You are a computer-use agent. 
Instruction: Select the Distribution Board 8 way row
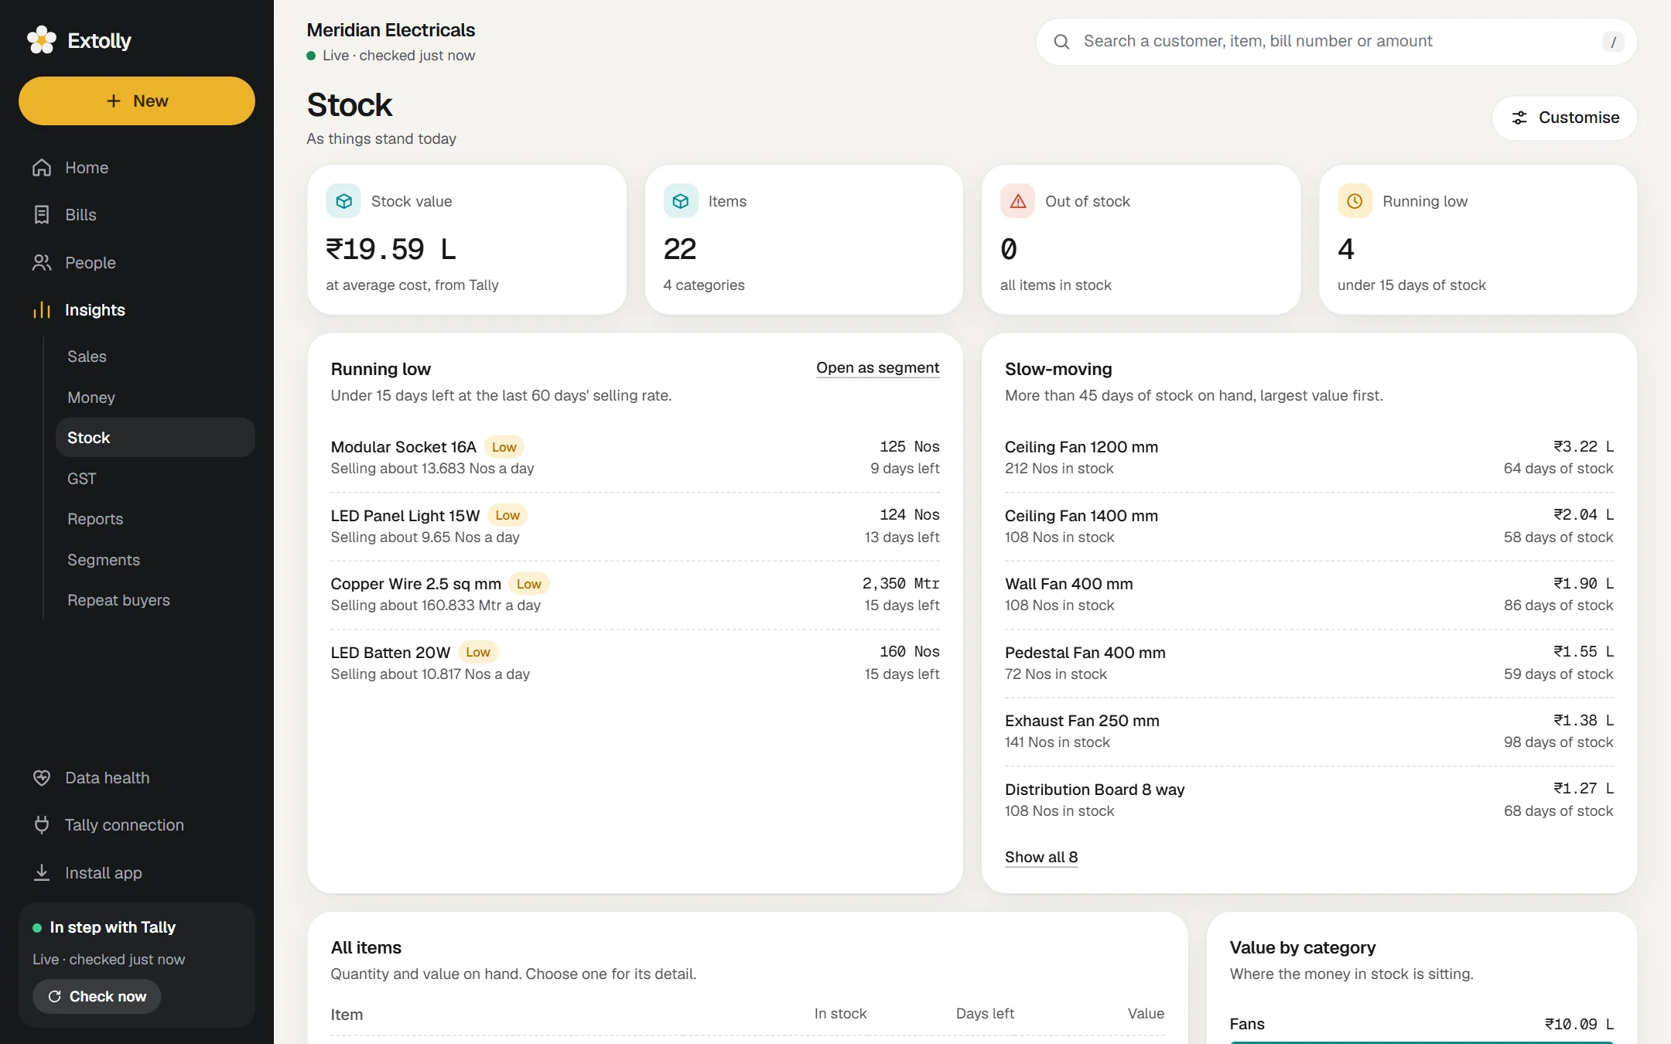(1309, 800)
